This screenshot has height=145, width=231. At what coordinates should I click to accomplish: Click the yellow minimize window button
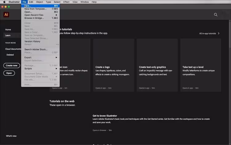tap(6, 7)
